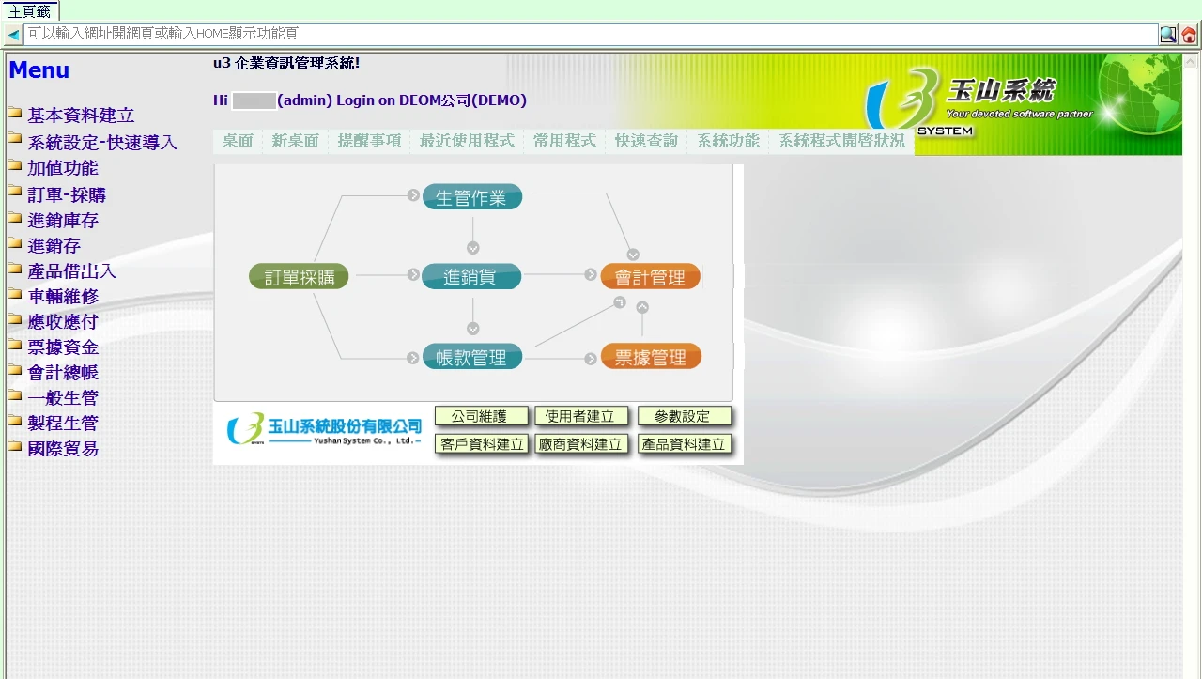The height and width of the screenshot is (679, 1202).
Task: Click the URL address input field
Action: pos(590,34)
